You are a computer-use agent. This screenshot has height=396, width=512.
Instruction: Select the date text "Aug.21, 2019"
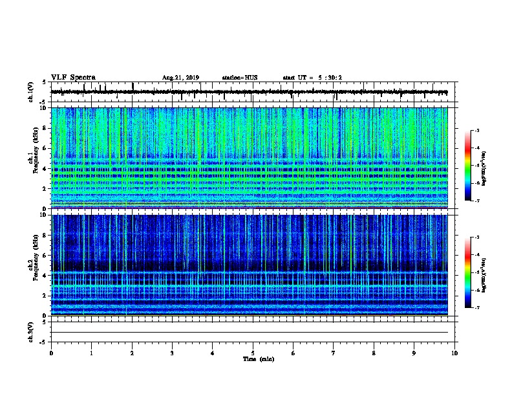click(180, 78)
